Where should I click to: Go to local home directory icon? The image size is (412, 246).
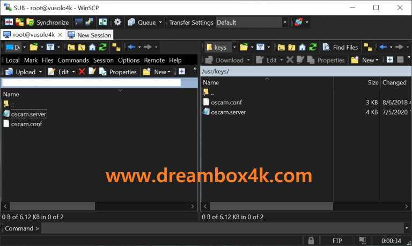(x=92, y=47)
